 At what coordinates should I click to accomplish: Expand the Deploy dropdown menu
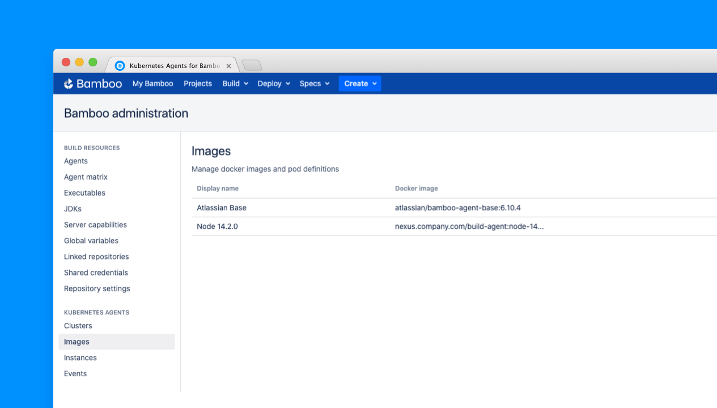tap(274, 83)
